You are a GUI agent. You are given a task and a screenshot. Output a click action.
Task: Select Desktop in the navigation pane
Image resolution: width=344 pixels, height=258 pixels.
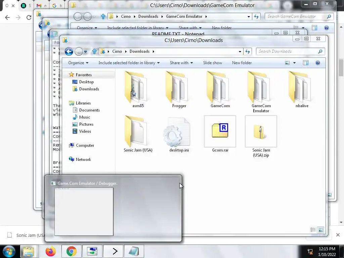[x=86, y=82]
